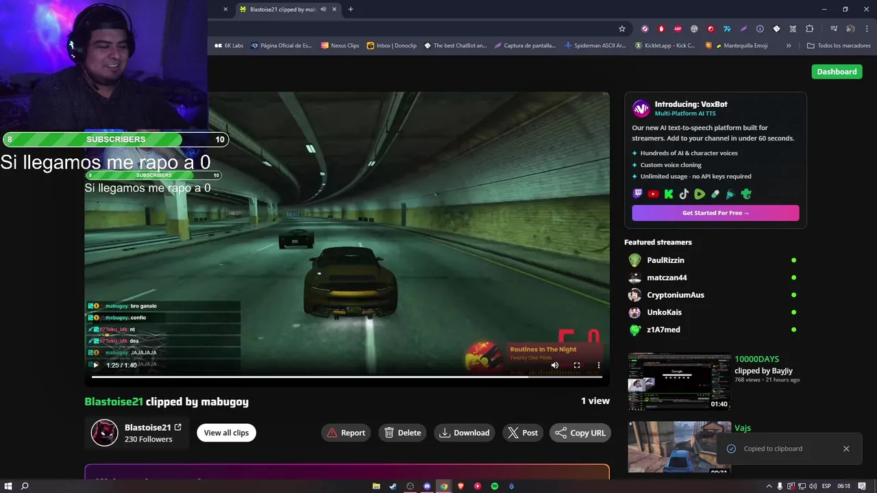The height and width of the screenshot is (493, 877).
Task: Switch the ESP input language indicator
Action: (x=826, y=486)
